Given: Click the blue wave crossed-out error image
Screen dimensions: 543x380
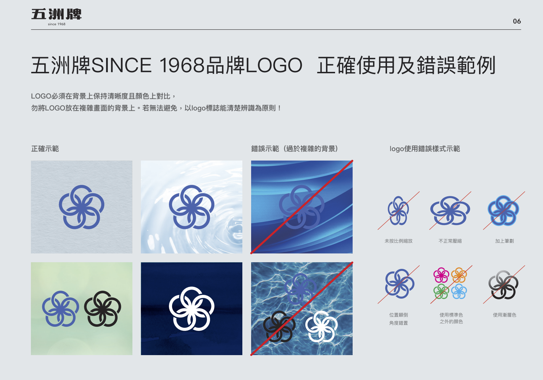Looking at the screenshot, I should click(x=301, y=207).
